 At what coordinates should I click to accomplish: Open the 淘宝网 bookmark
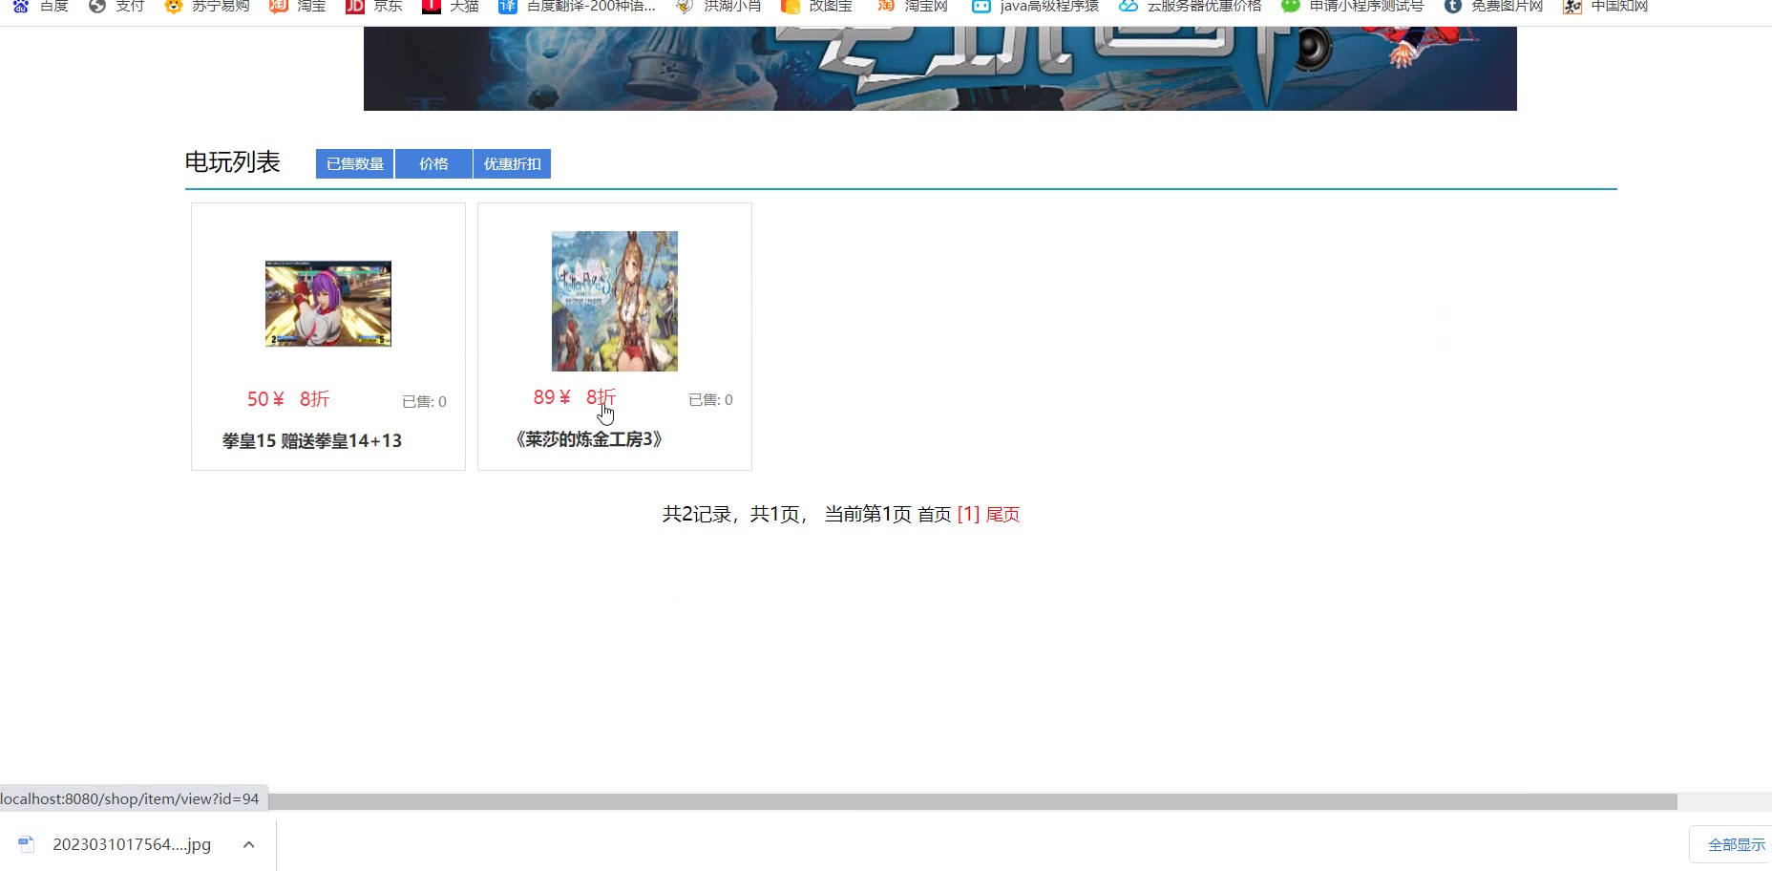point(912,6)
